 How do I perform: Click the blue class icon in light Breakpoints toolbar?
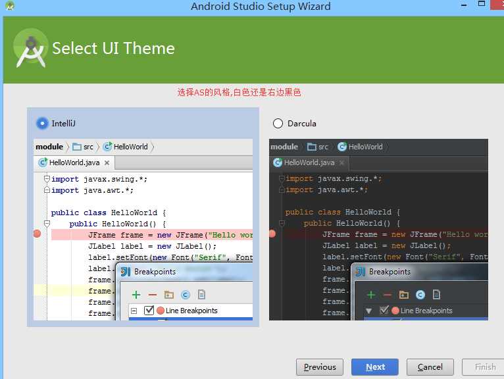coord(186,295)
